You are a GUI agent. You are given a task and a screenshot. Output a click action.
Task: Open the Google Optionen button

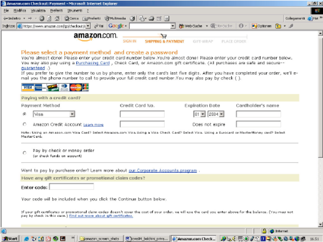pos(262,26)
